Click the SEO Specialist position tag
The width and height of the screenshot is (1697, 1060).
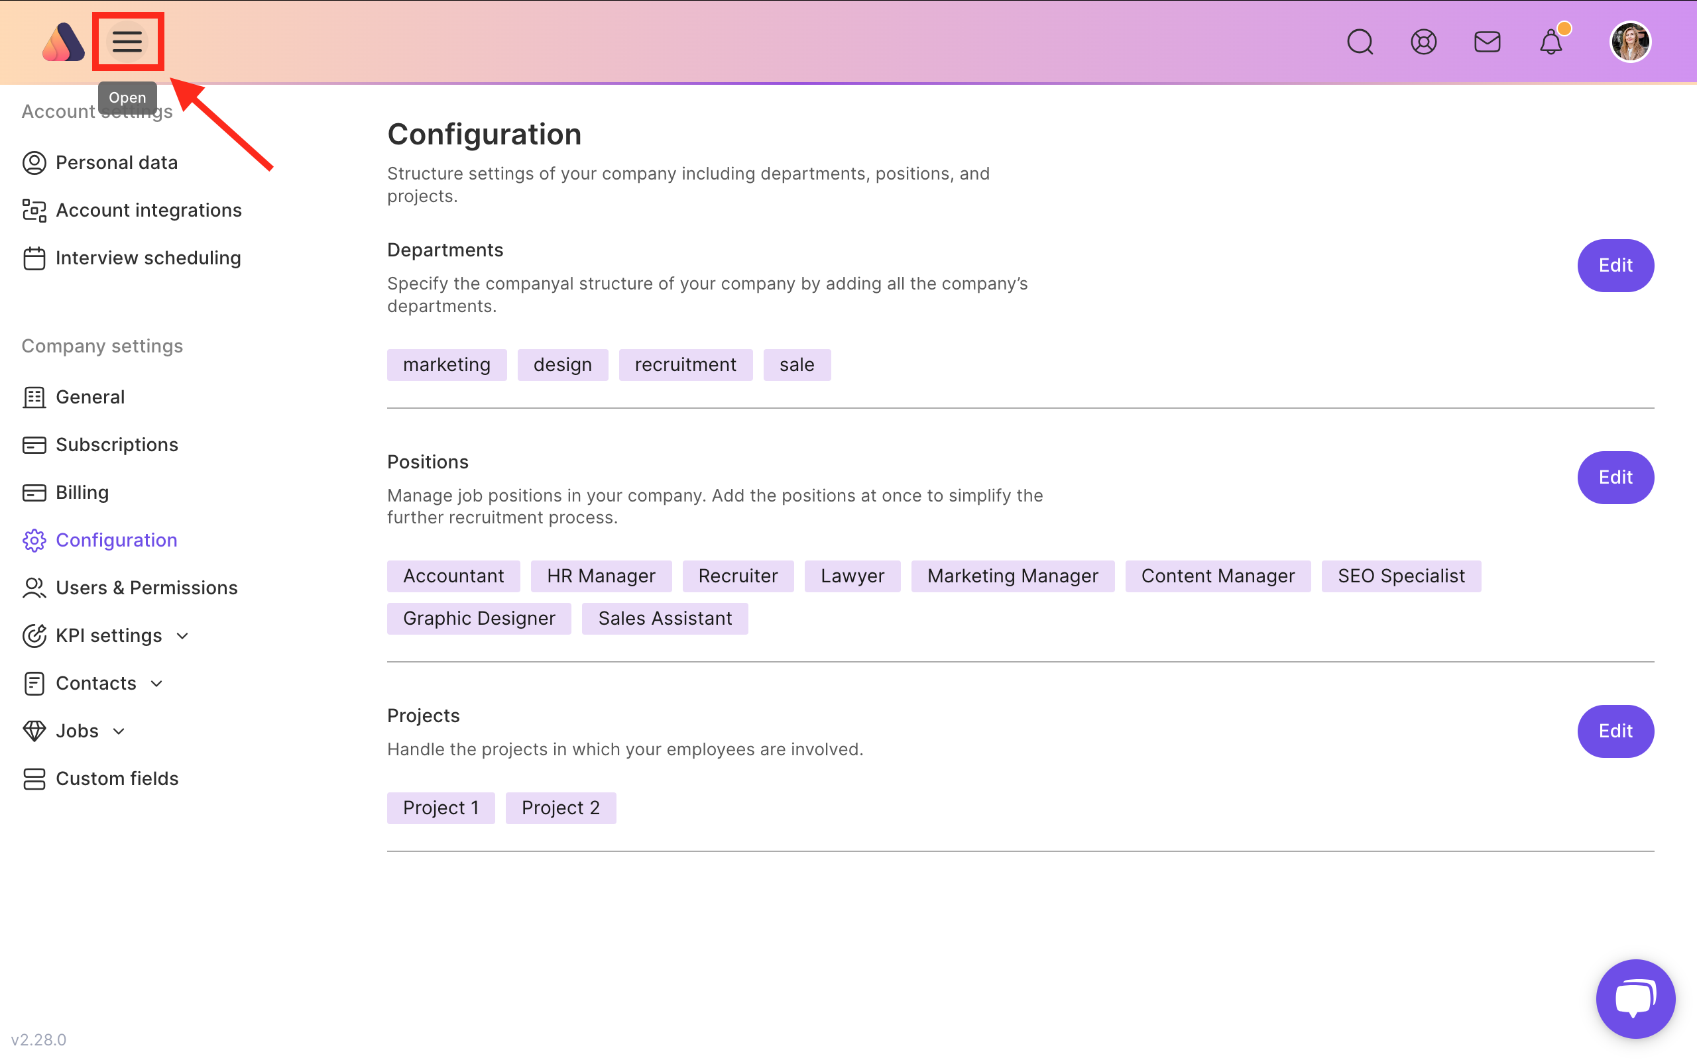(1401, 576)
